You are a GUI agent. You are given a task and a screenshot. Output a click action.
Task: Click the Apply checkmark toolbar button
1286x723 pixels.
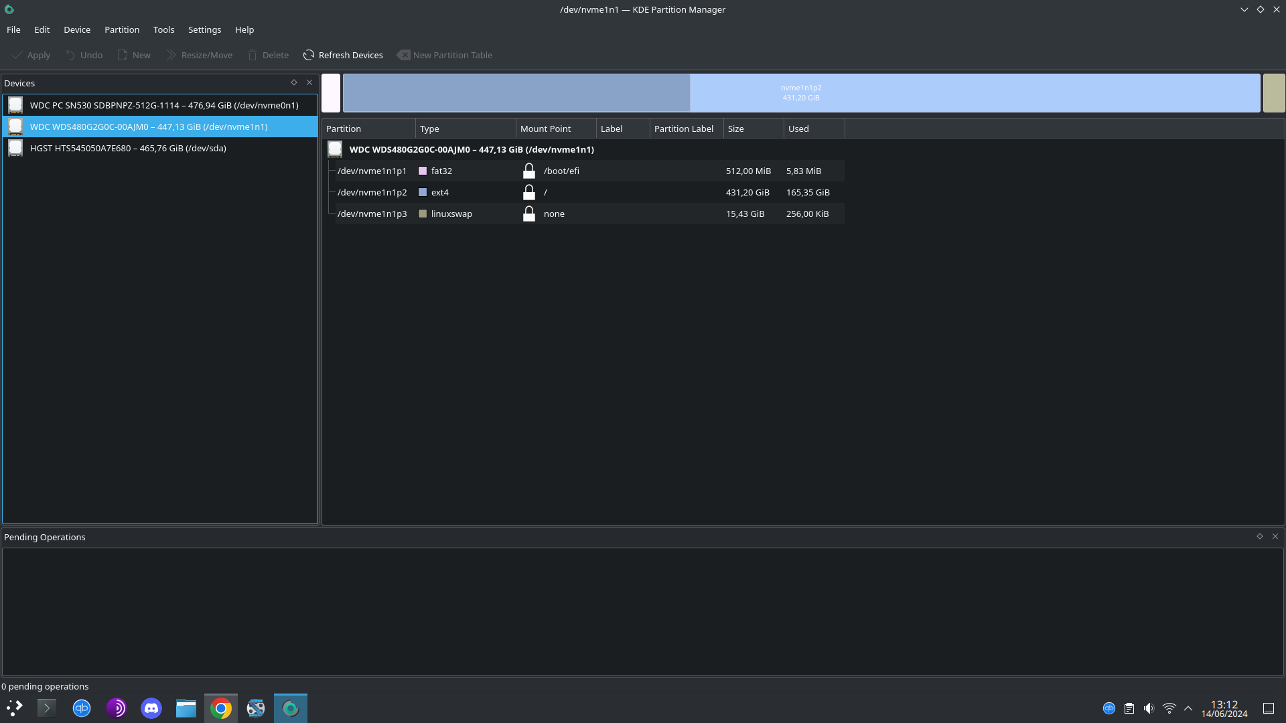click(x=31, y=55)
